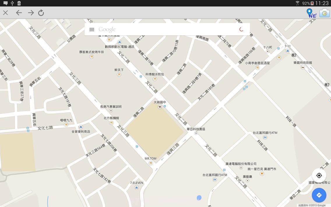Reload the current page
The width and height of the screenshot is (331, 207).
coord(41,13)
